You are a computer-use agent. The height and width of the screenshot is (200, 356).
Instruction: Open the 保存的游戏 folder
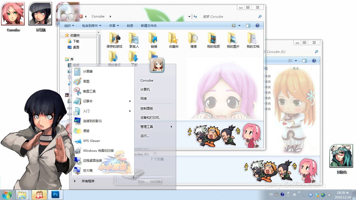tap(114, 40)
